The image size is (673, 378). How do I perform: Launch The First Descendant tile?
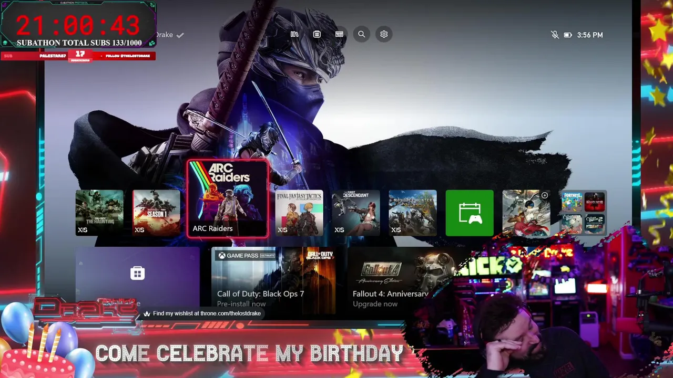[x=356, y=213]
